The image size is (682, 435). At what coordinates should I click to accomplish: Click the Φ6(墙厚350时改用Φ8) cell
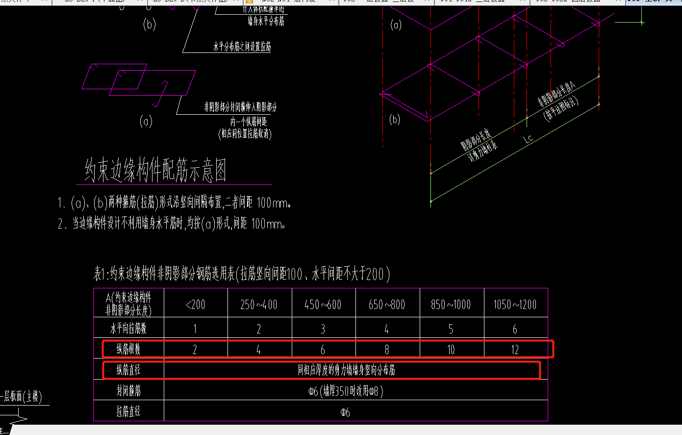pos(346,391)
